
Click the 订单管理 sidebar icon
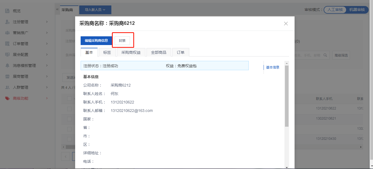[7, 44]
